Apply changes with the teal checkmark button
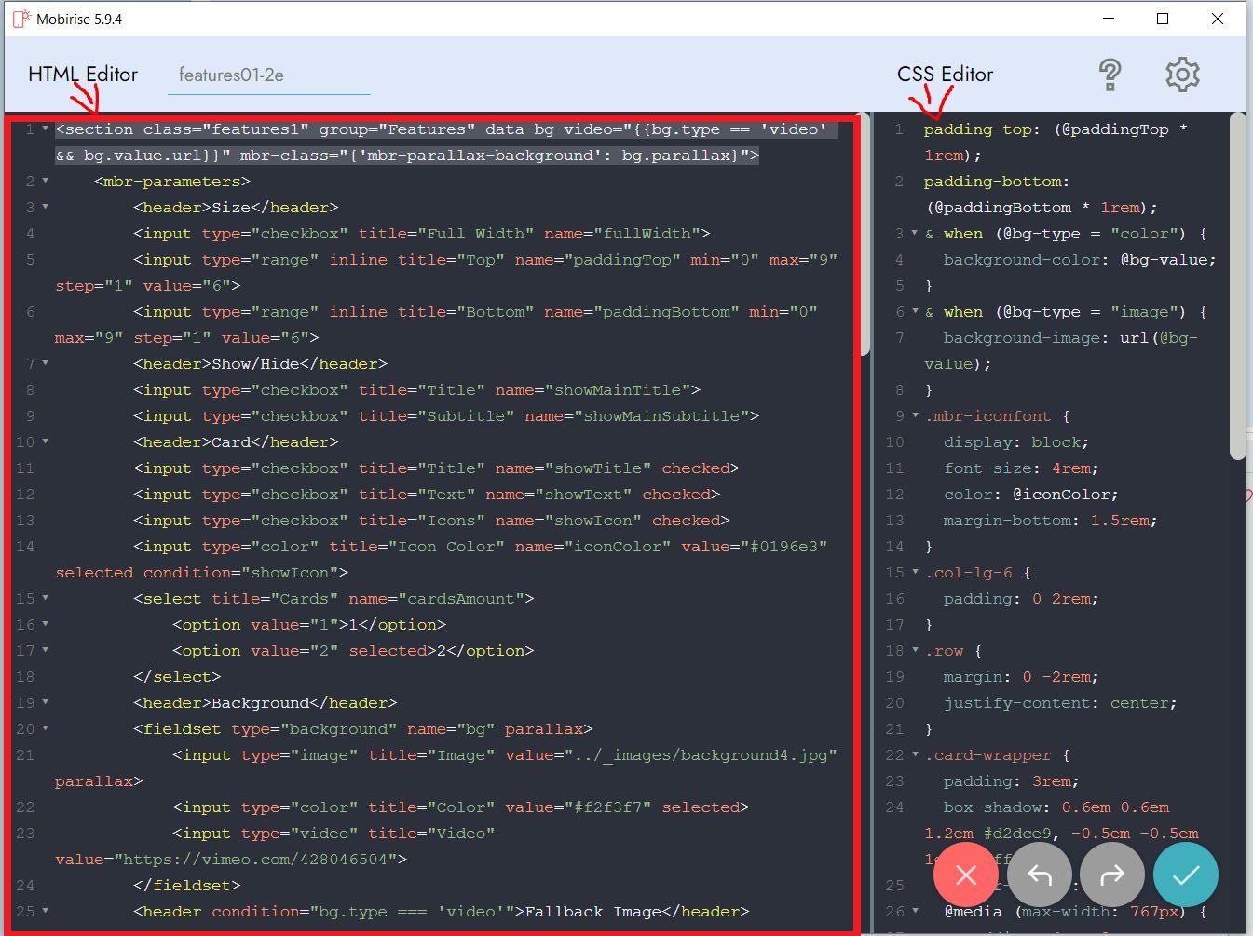 point(1185,875)
